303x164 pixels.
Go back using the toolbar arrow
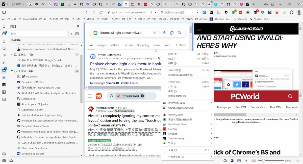pos(86,12)
